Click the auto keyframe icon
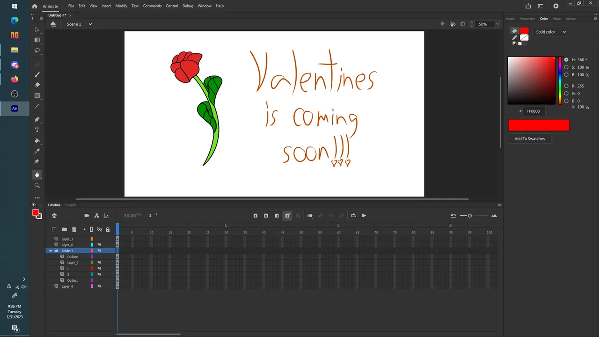 [287, 216]
